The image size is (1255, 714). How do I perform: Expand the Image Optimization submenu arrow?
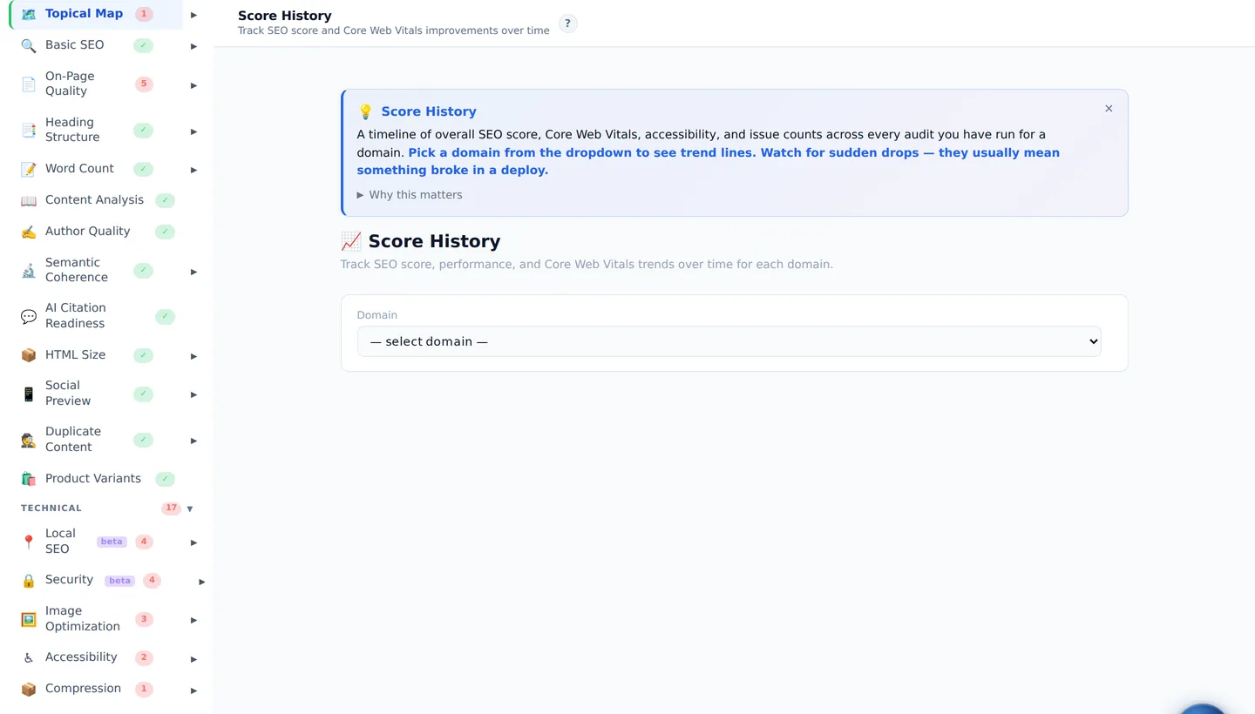tap(193, 620)
